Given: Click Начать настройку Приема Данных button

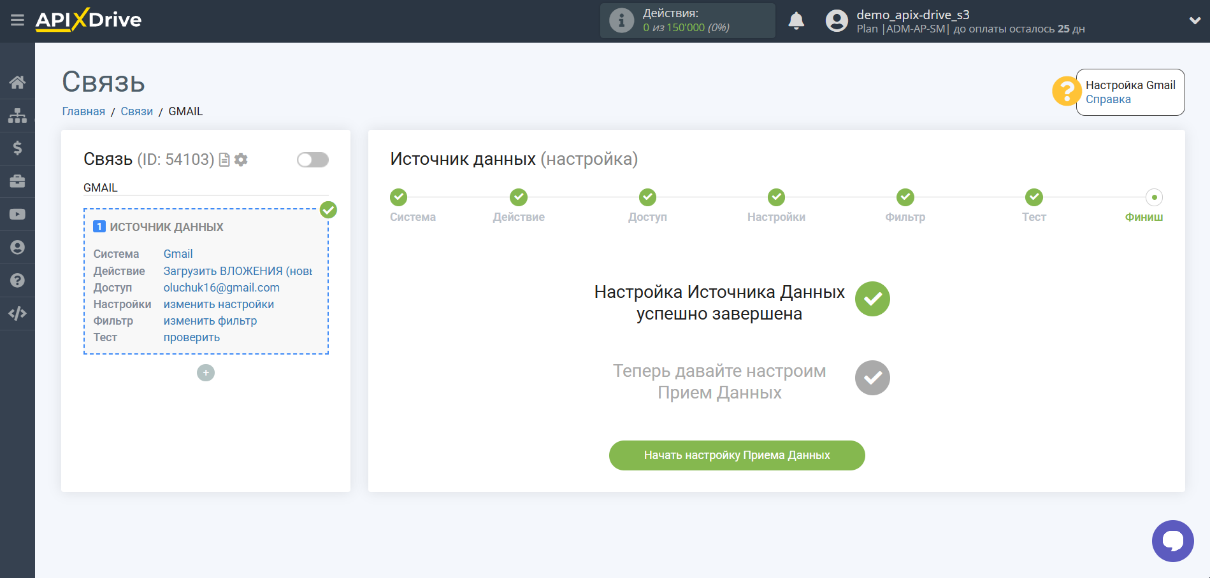Looking at the screenshot, I should [737, 455].
